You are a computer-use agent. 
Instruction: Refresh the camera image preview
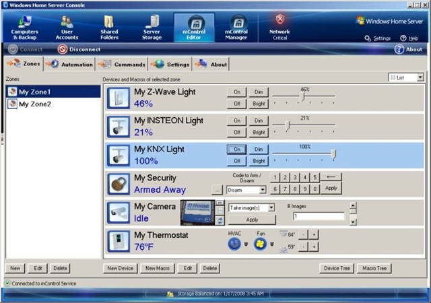click(220, 220)
